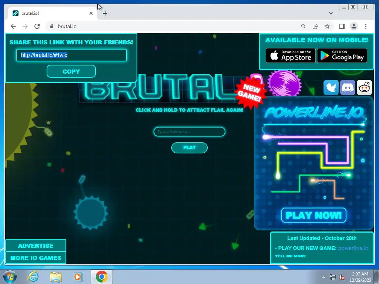This screenshot has width=379, height=284.
Task: View site info via the padlock icon
Action: 51,26
